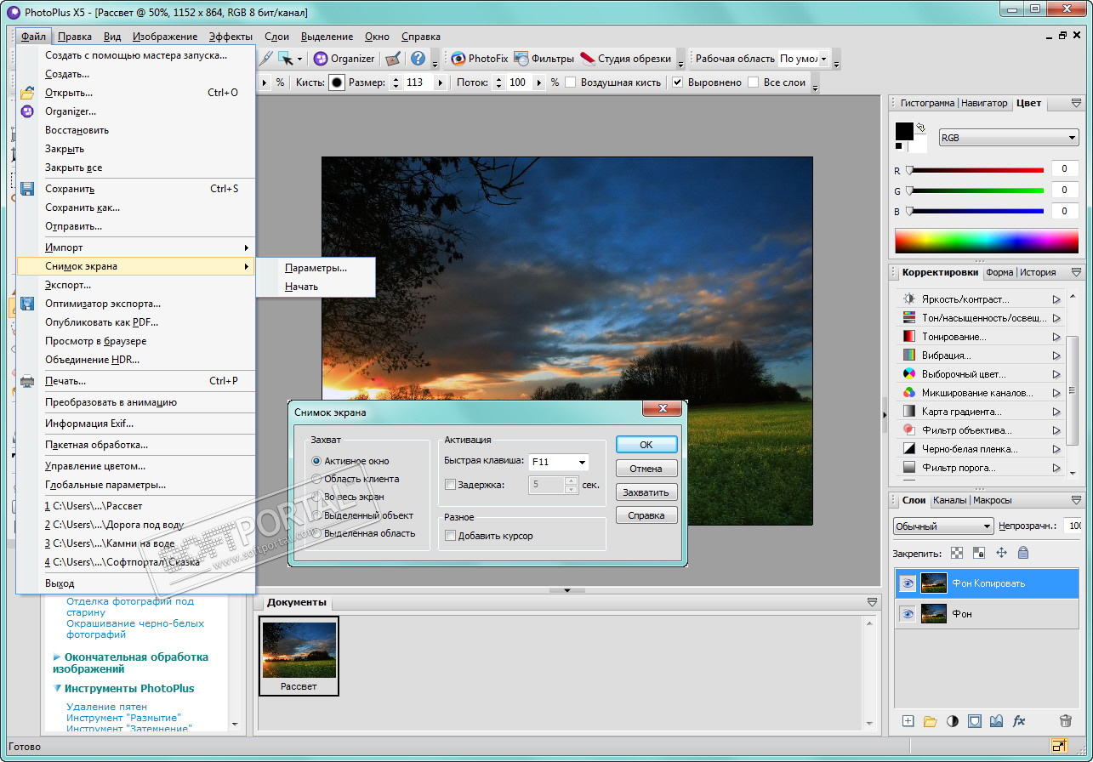Screen dimensions: 1093x762
Task: Click the fx layer effects icon
Action: 1019,720
